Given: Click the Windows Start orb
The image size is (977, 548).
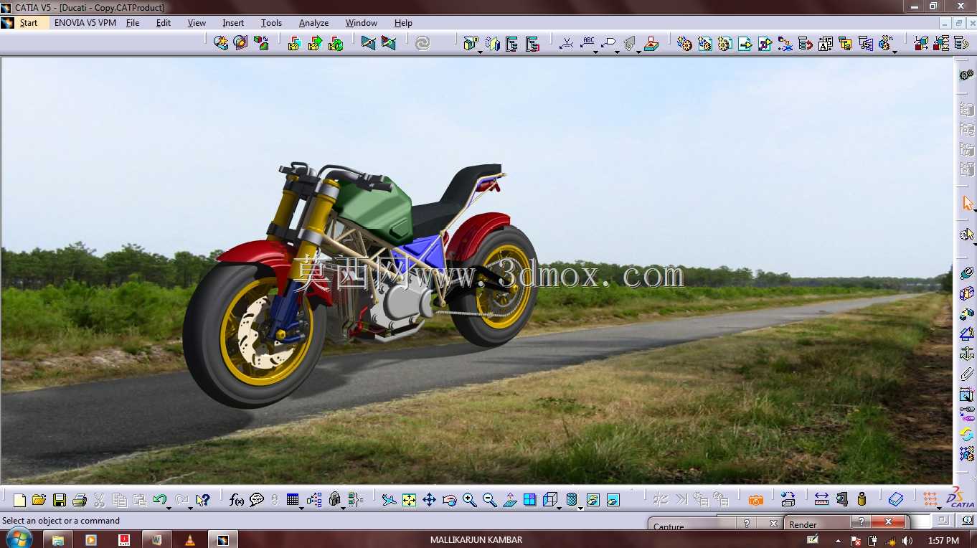Looking at the screenshot, I should coord(18,539).
